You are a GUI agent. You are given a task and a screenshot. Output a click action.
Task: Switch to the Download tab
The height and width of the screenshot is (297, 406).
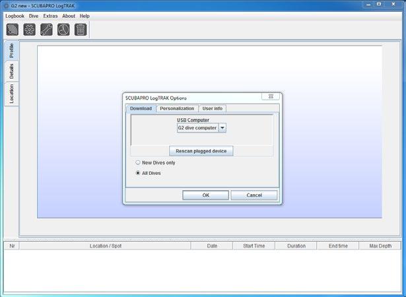141,108
